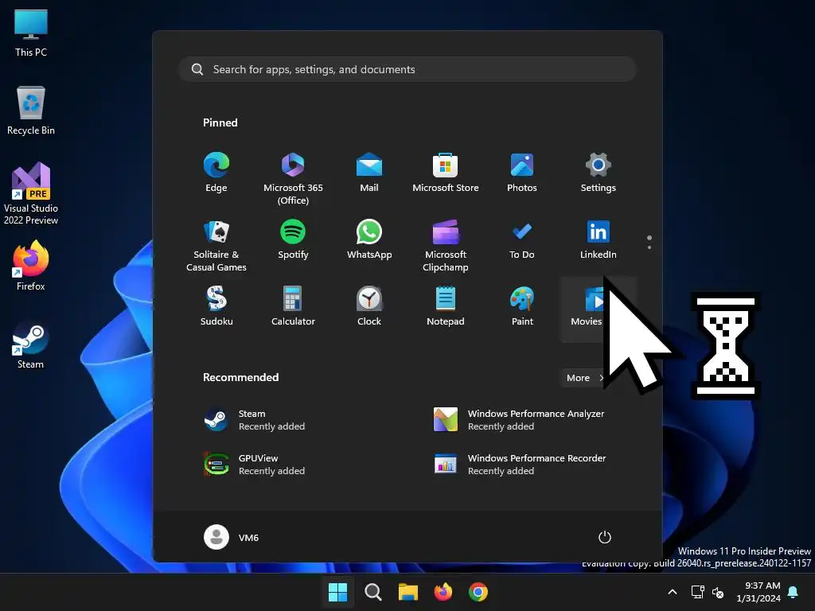Open network status in system tray
The width and height of the screenshot is (815, 611).
tap(697, 592)
